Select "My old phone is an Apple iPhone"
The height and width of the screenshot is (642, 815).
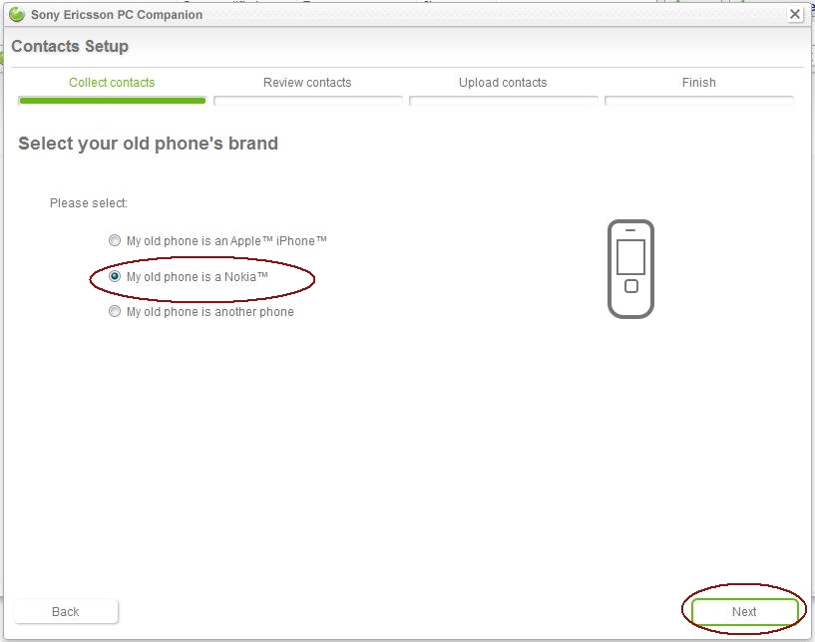pos(115,241)
